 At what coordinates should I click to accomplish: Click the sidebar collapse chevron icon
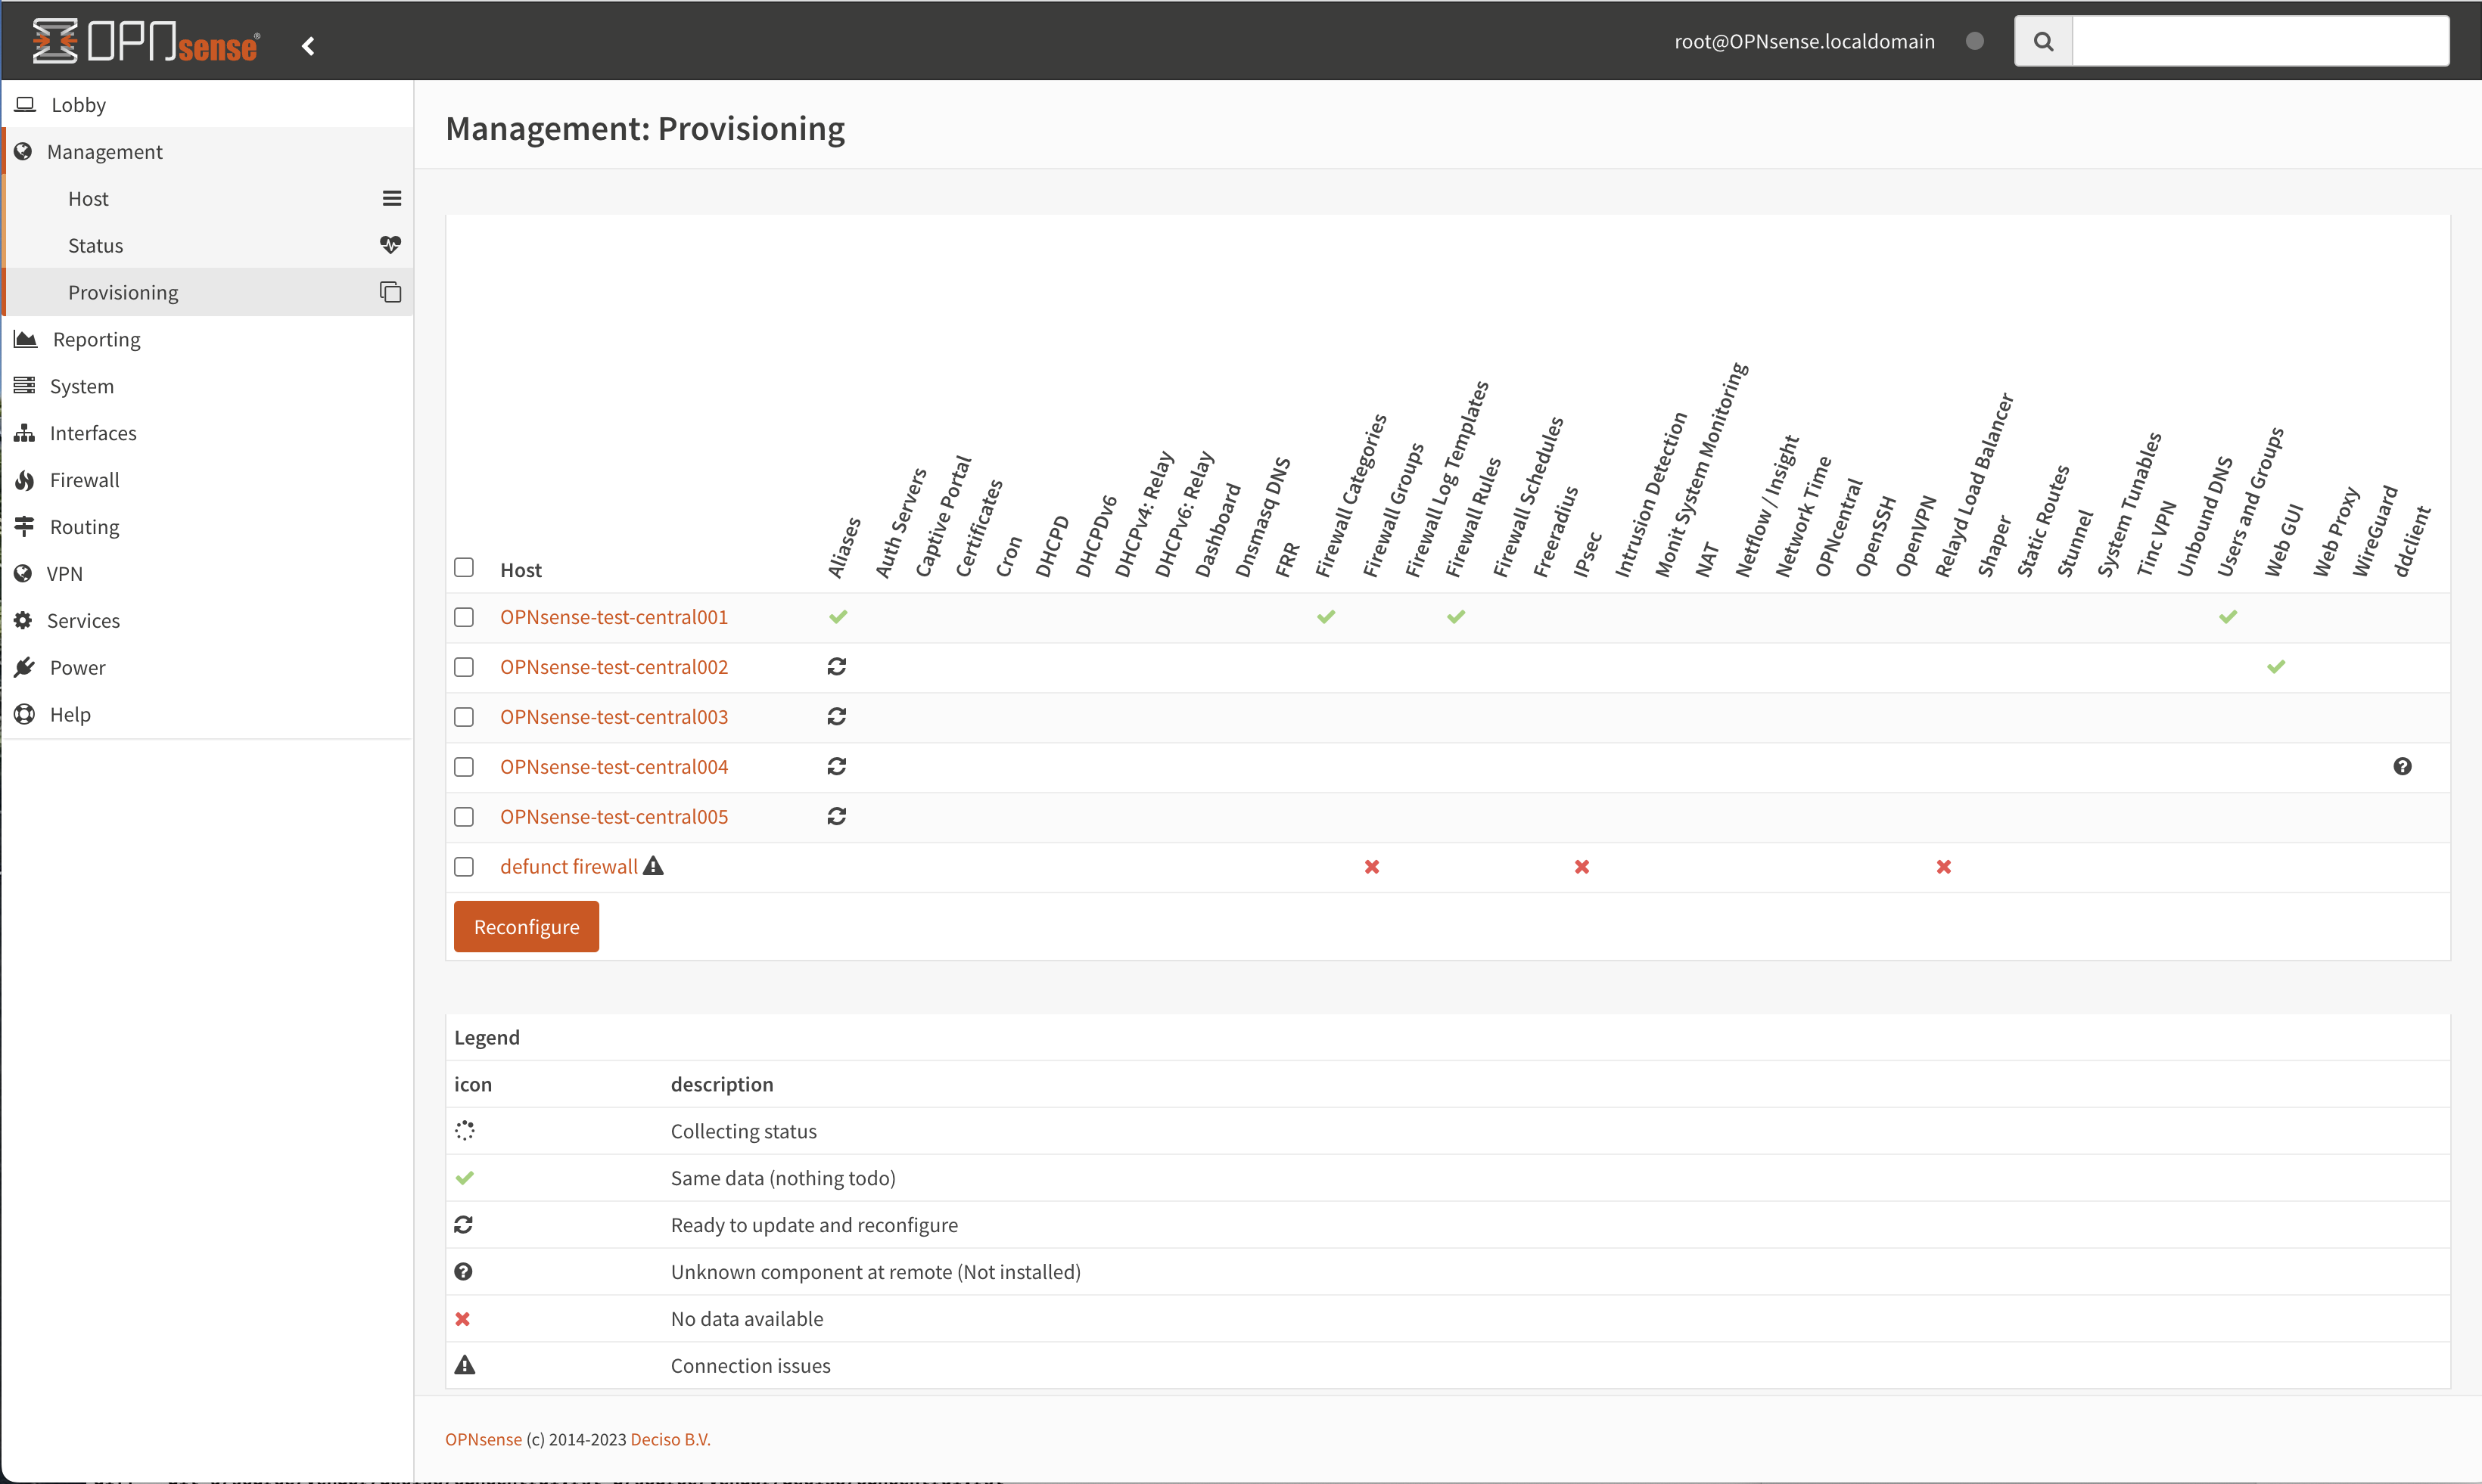[308, 46]
